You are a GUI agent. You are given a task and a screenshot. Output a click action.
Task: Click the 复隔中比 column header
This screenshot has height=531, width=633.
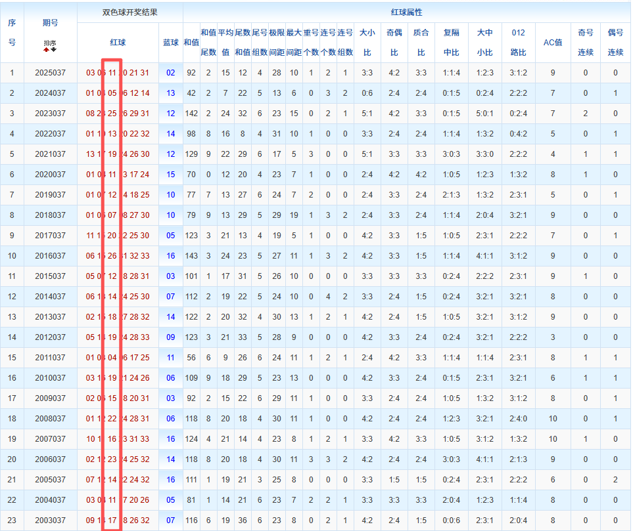[452, 43]
